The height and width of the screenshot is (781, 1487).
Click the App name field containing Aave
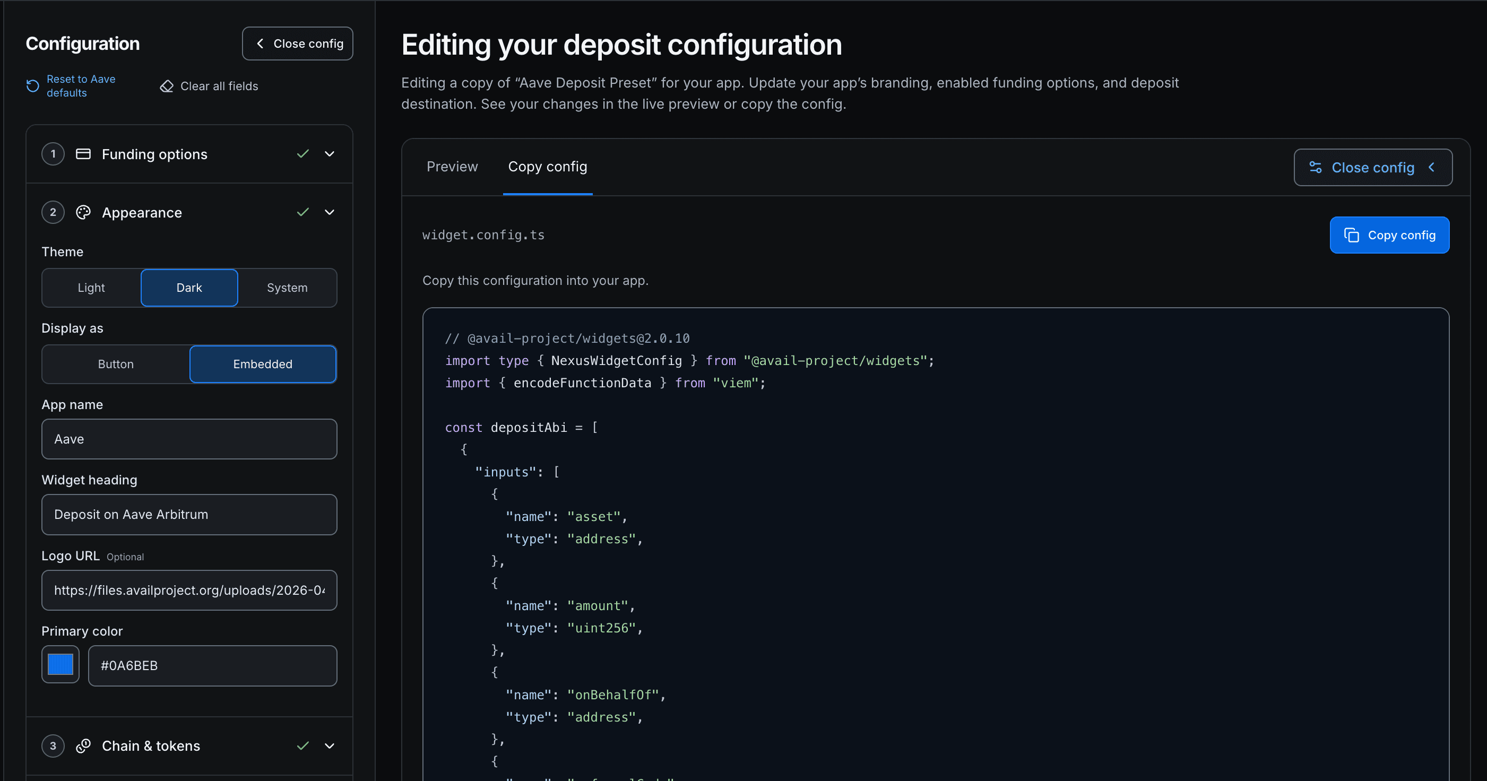click(189, 439)
